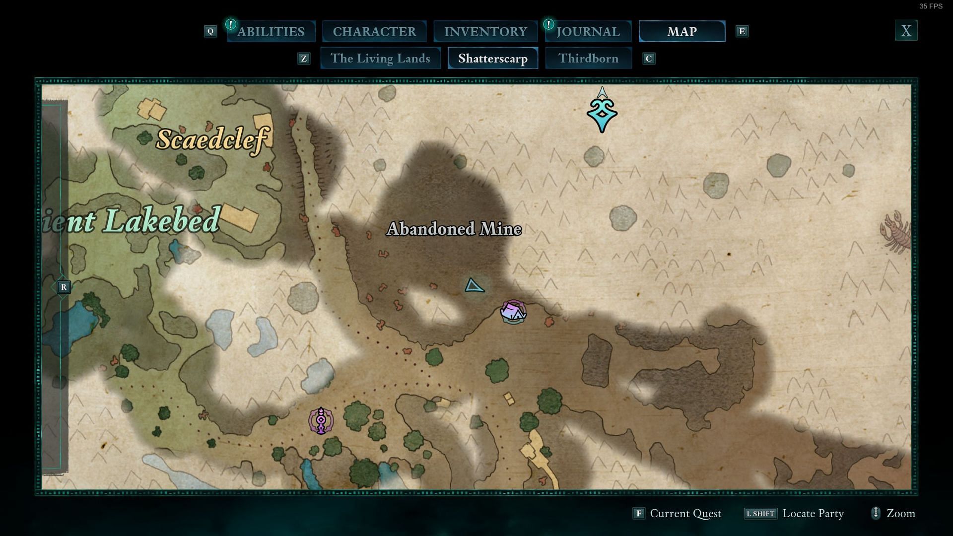
Task: Click the triangle waypoint marker icon
Action: (474, 285)
